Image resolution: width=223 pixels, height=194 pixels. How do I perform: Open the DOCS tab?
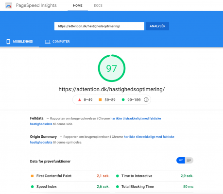click(98, 6)
